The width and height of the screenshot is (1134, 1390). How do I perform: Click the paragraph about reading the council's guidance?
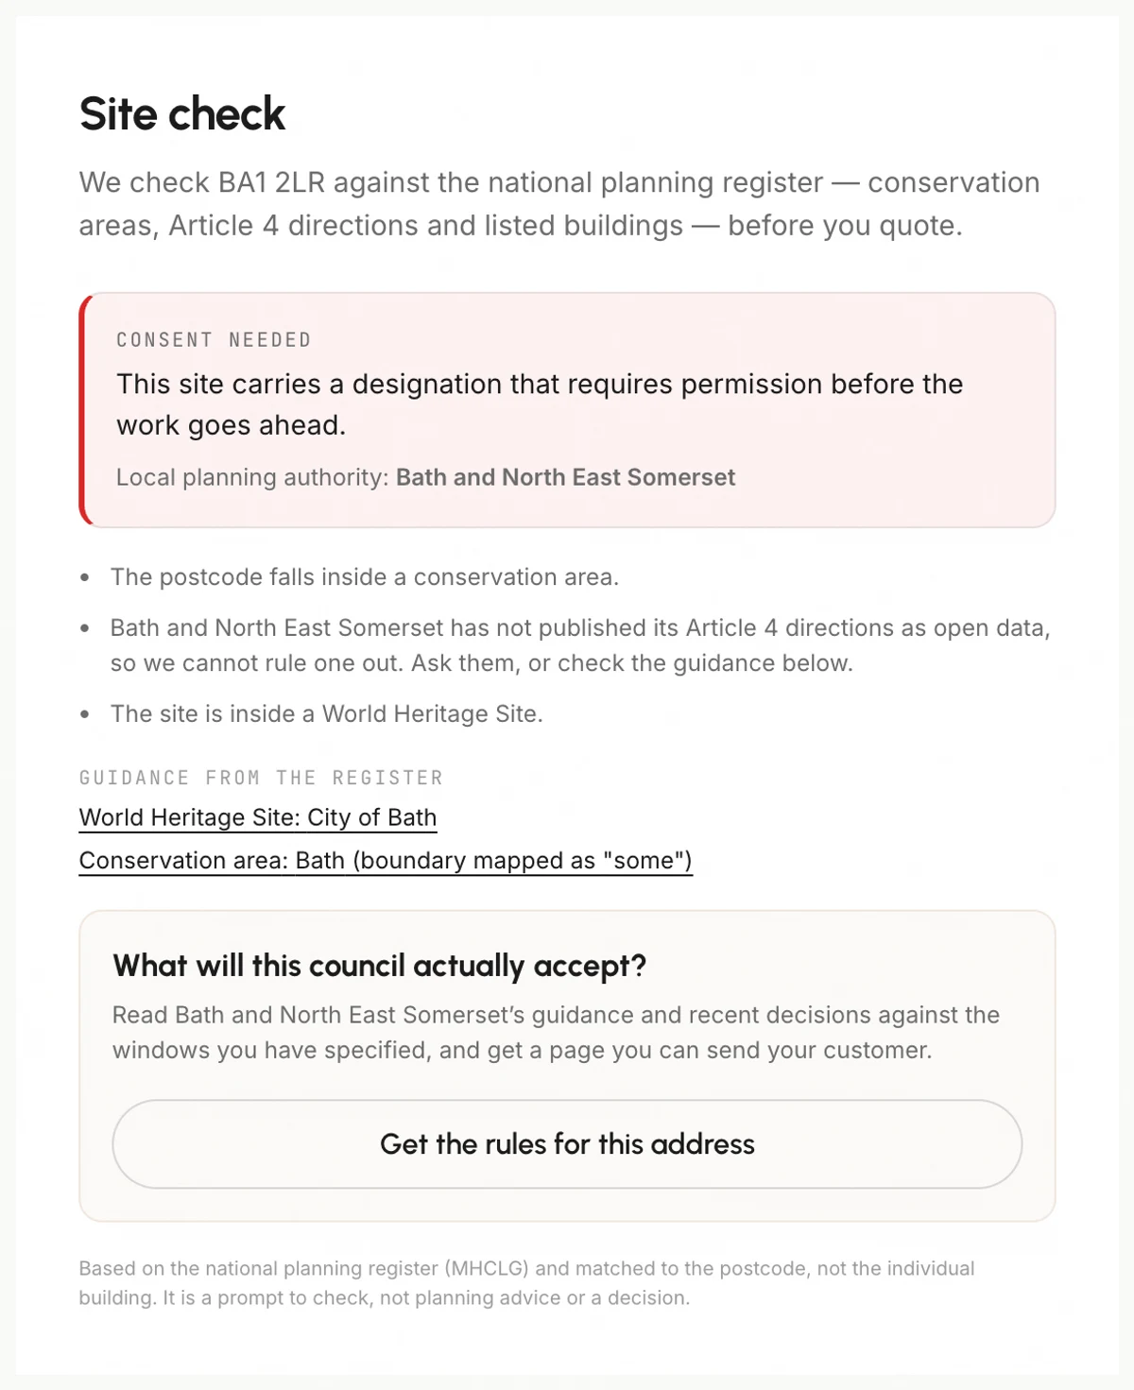556,1033
